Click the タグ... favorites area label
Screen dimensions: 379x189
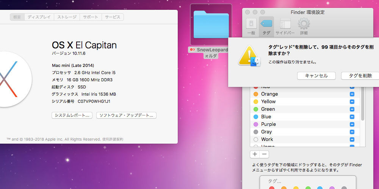coord(274,181)
